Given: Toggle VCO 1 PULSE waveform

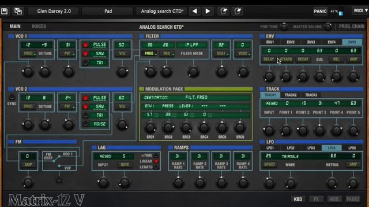Looking at the screenshot, I should [85, 45].
